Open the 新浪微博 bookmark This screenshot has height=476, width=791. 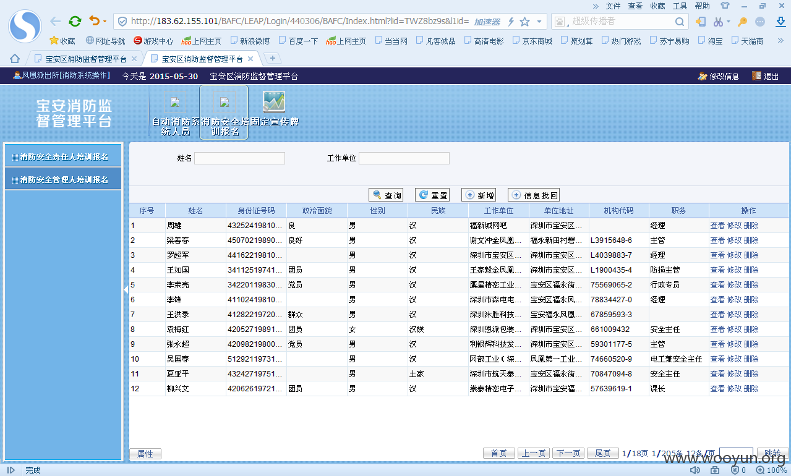tap(250, 41)
